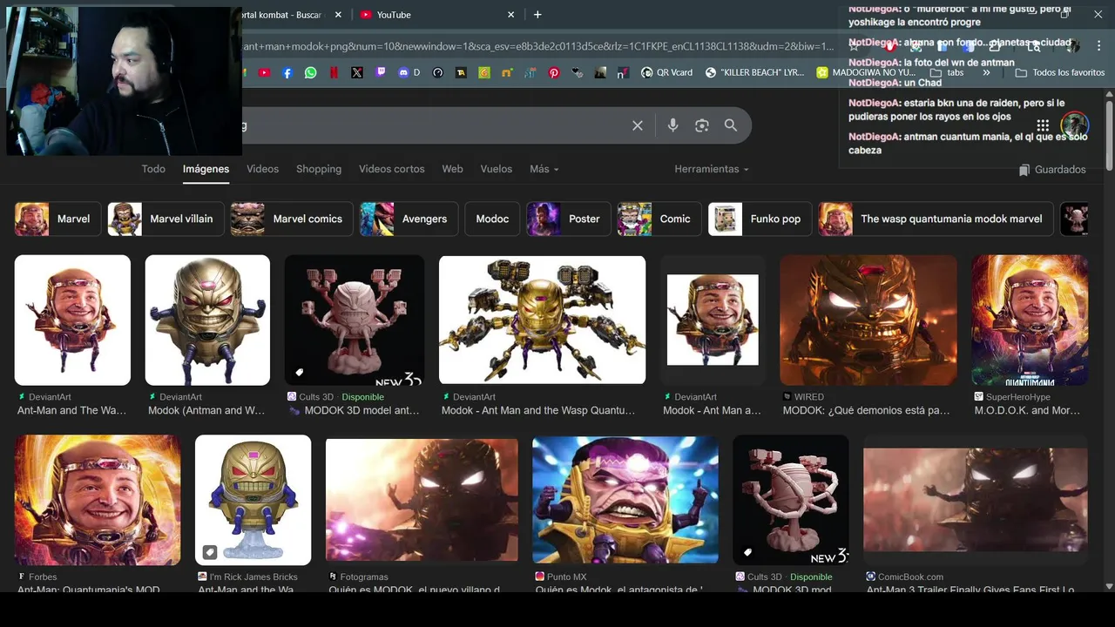Open the Chrome three-dot menu

(x=1097, y=46)
